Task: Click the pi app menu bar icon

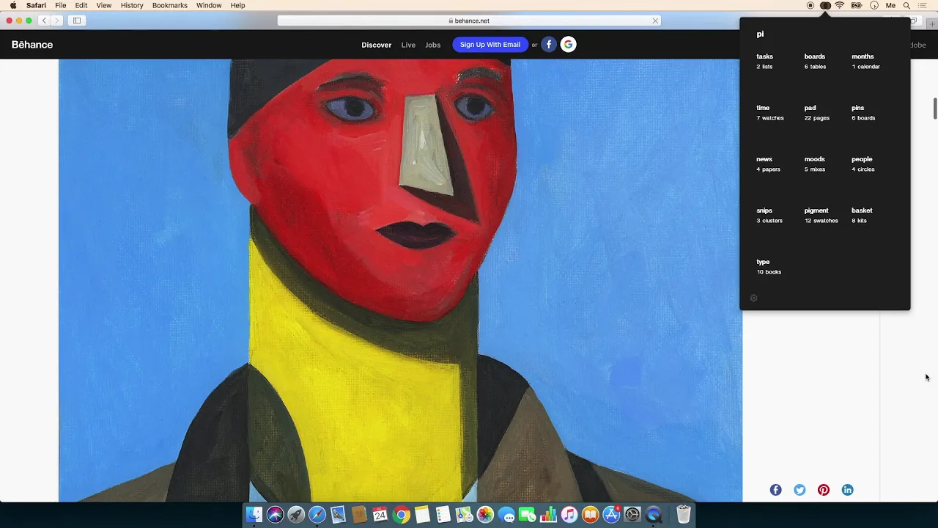Action: click(x=825, y=5)
